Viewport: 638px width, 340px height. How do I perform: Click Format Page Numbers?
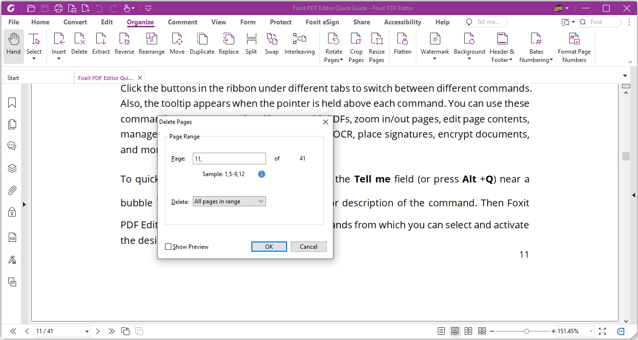(x=575, y=47)
